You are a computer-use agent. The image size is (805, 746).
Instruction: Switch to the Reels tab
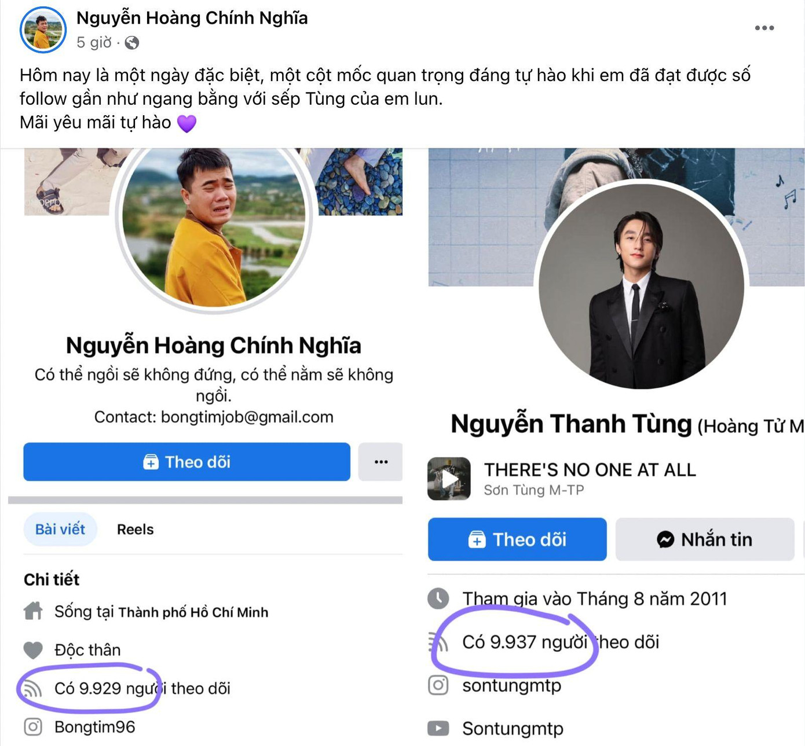pyautogui.click(x=135, y=528)
